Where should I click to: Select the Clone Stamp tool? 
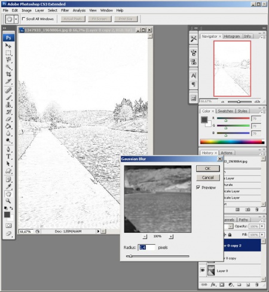coord(8,105)
